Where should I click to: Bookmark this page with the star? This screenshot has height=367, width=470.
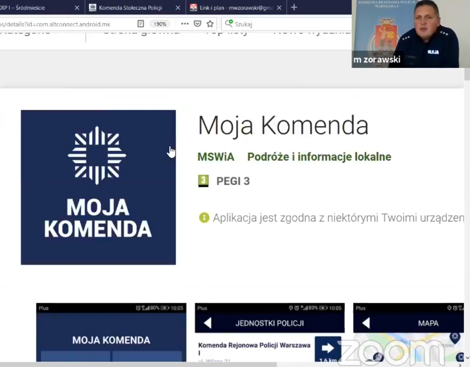tap(210, 24)
